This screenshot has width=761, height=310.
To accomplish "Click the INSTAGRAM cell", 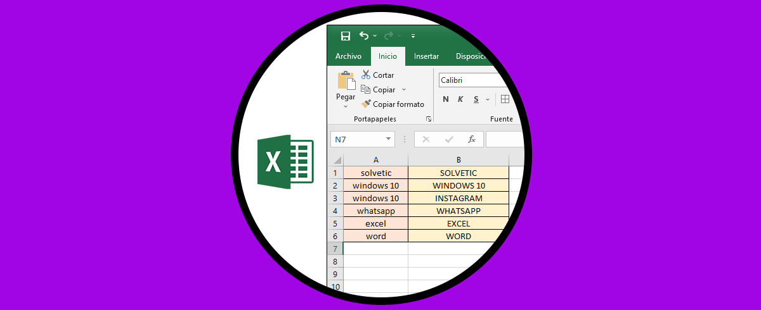I will pyautogui.click(x=459, y=198).
